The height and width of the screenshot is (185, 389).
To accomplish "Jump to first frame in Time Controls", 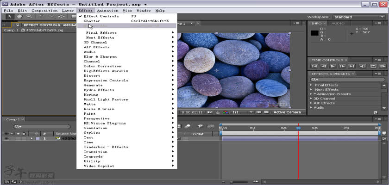I will tap(314, 66).
